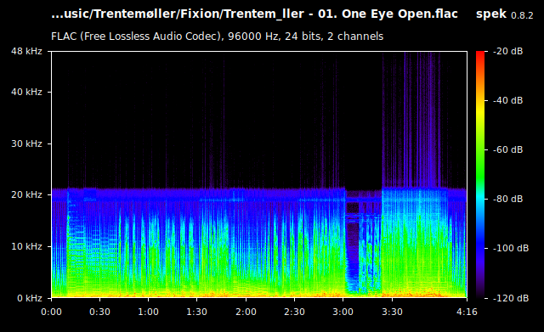Select the 1:30 time marker
The height and width of the screenshot is (332, 544).
196,312
